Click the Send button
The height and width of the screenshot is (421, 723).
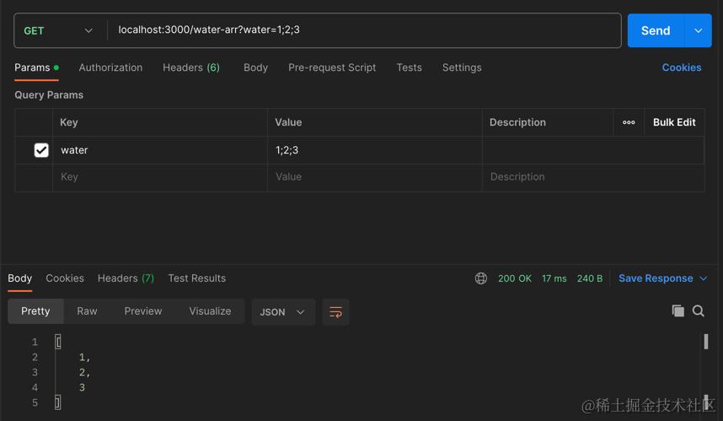655,30
